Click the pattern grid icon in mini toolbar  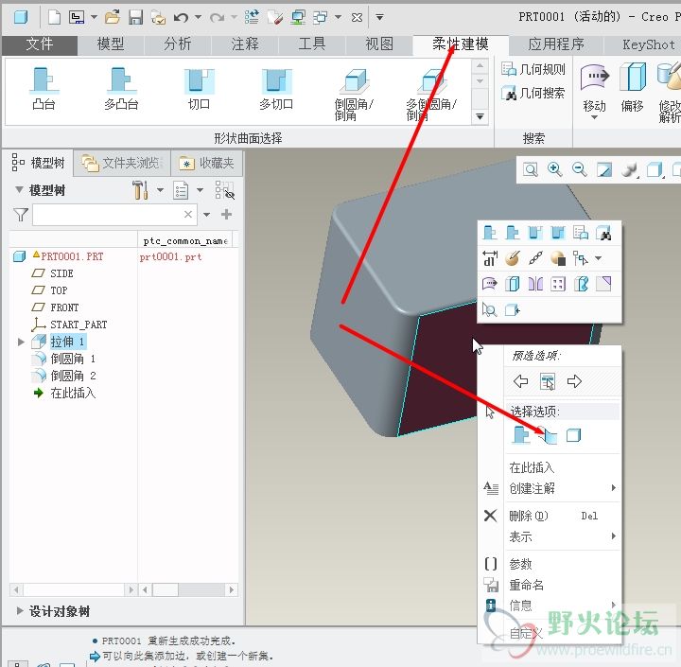[x=558, y=284]
